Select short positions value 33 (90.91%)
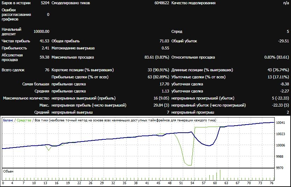The image size is (291, 187). [x=158, y=70]
